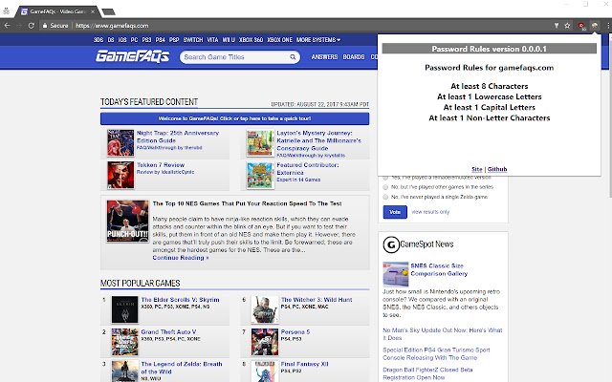Open Night Trap 25th Anniversary Edition Guide

click(x=178, y=137)
